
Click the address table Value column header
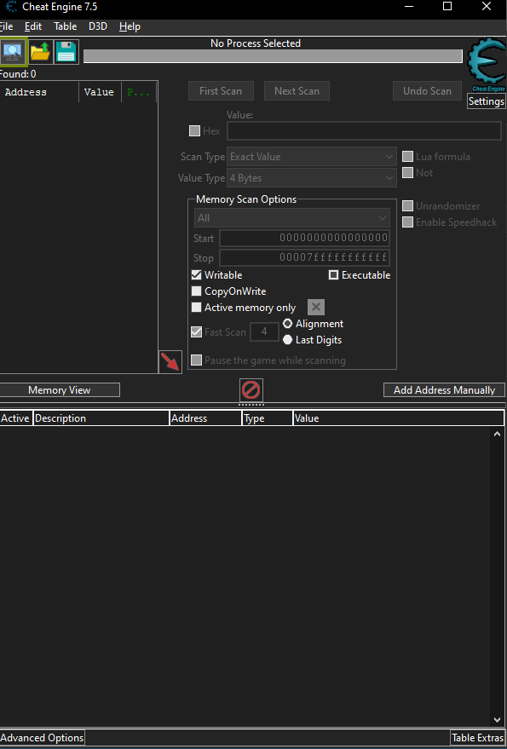point(399,418)
